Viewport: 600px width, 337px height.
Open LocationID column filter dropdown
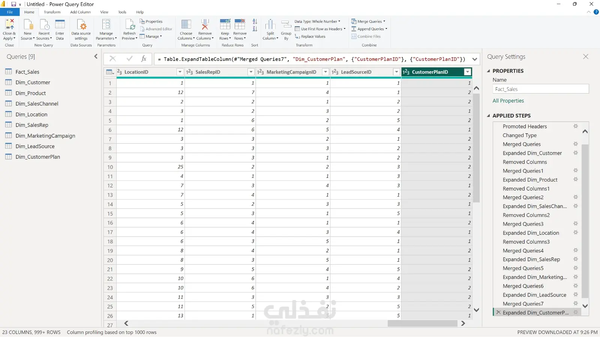click(180, 72)
